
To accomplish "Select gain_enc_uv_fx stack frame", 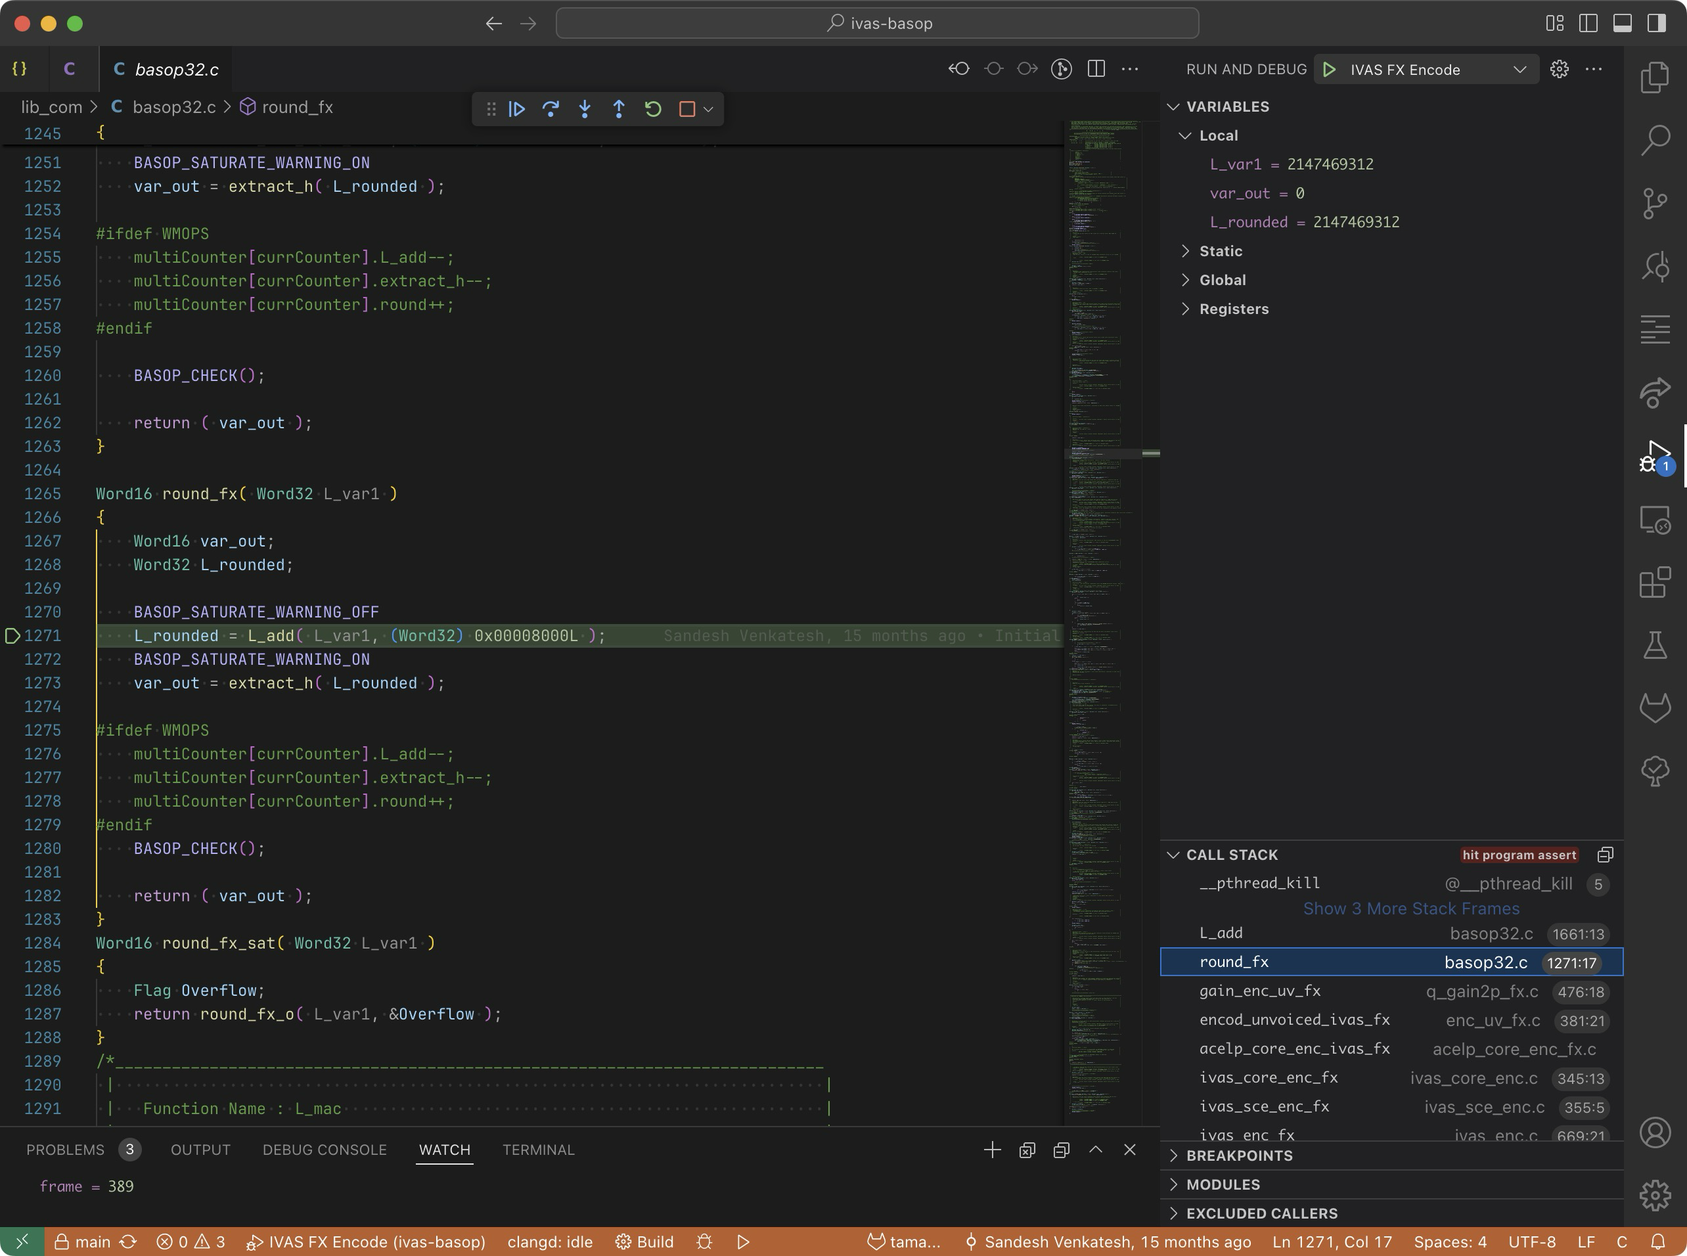I will pyautogui.click(x=1260, y=991).
